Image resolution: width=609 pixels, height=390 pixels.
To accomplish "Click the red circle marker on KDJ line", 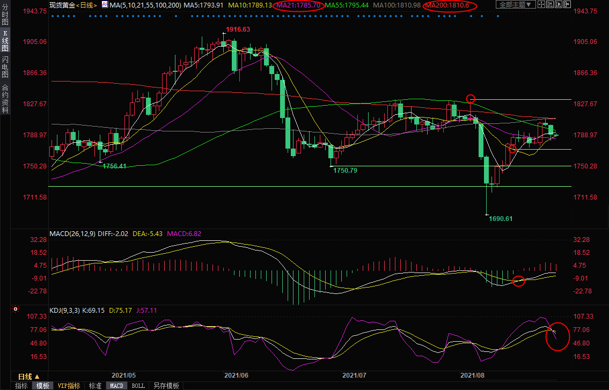I will pyautogui.click(x=557, y=336).
